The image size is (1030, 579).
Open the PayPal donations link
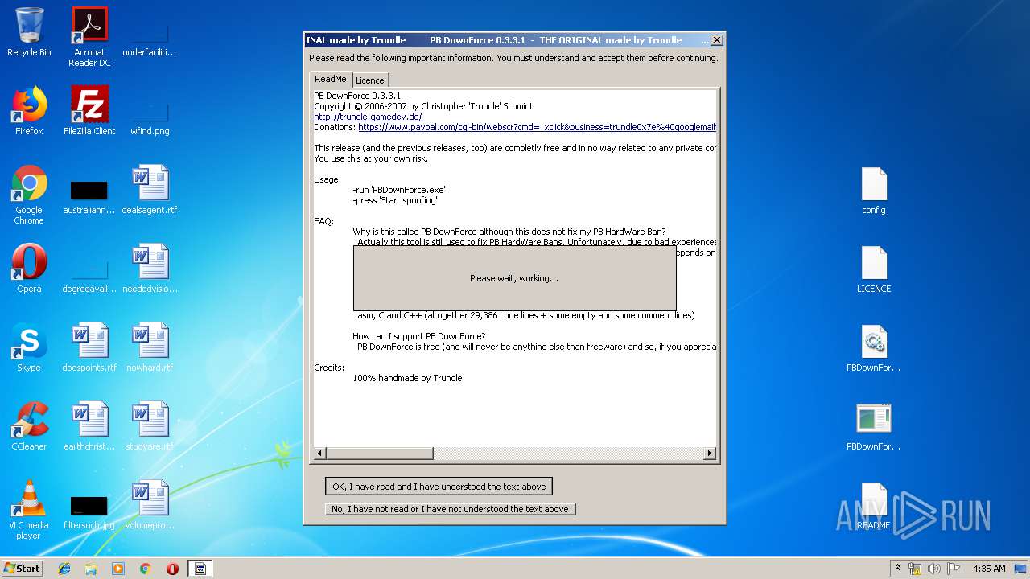coord(537,127)
